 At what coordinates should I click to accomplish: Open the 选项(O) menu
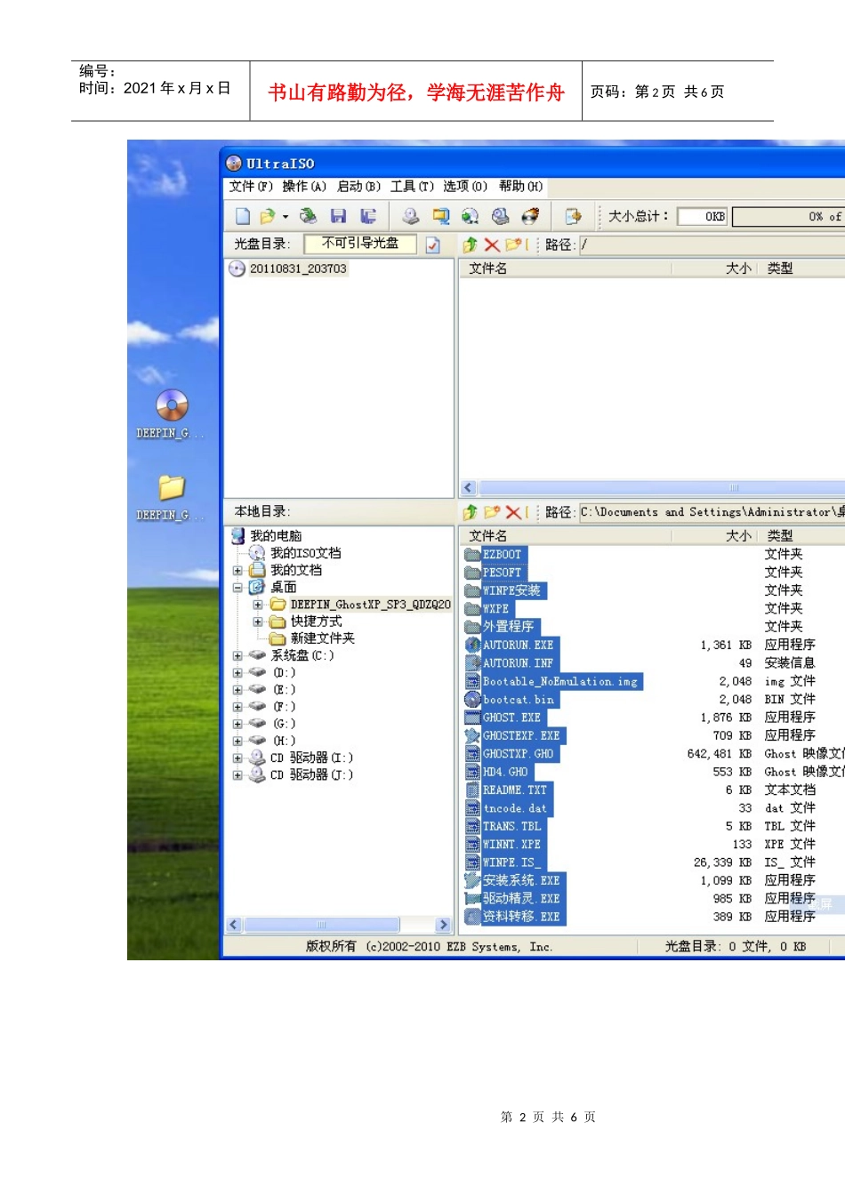(465, 187)
